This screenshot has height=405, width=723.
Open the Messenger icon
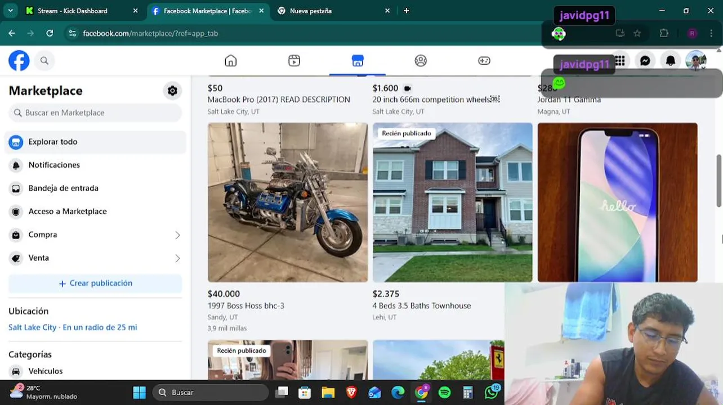(x=645, y=61)
